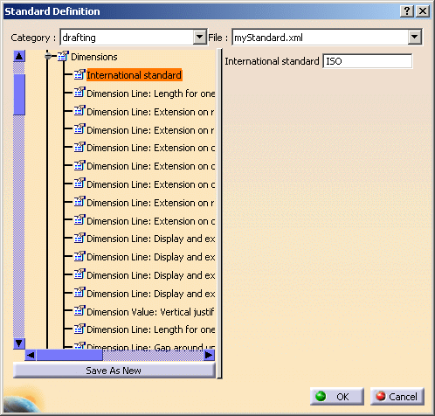Image resolution: width=435 pixels, height=416 pixels.
Task: Click scroll up arrow in tree panel
Action: pyautogui.click(x=19, y=56)
